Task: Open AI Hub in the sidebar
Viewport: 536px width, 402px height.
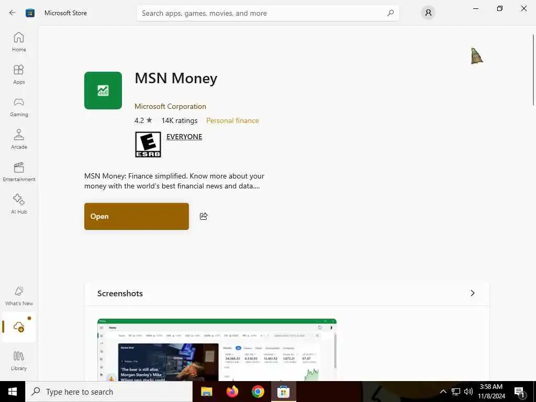Action: point(19,204)
